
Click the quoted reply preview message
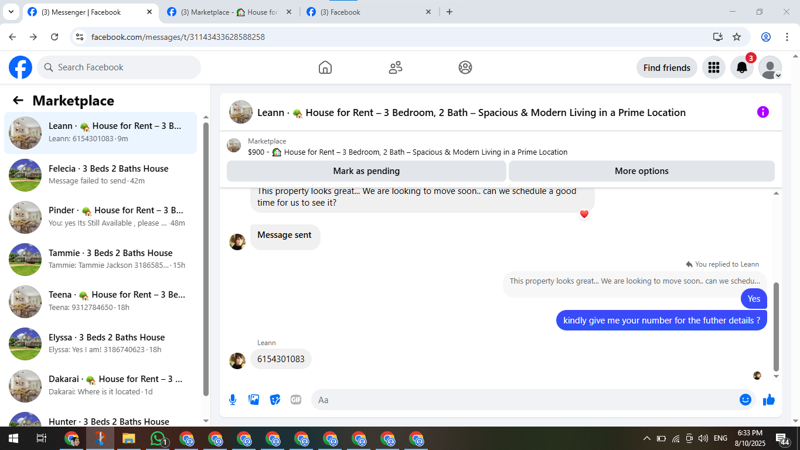point(635,281)
